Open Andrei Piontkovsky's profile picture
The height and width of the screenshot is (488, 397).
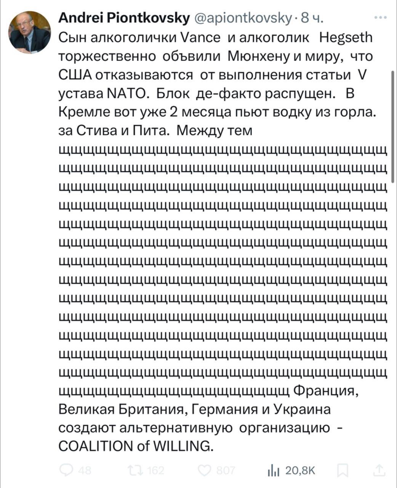pyautogui.click(x=30, y=32)
